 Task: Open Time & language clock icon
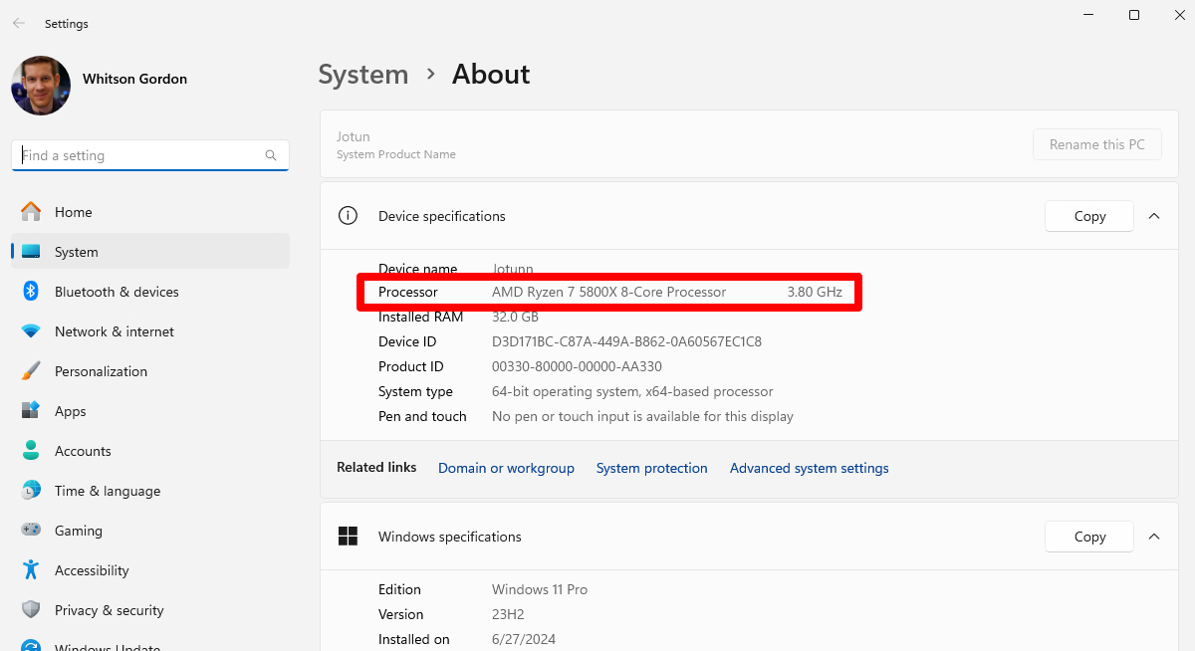pyautogui.click(x=31, y=491)
